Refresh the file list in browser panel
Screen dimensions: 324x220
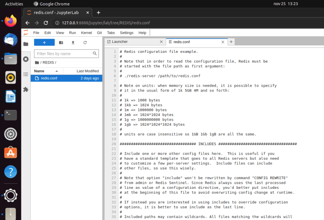point(85,43)
